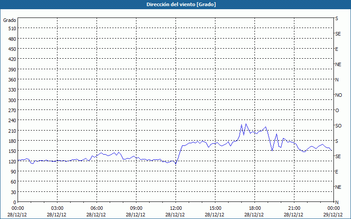The image size is (351, 219).
Task: Click the 330 degree axis label
Action: [13, 90]
